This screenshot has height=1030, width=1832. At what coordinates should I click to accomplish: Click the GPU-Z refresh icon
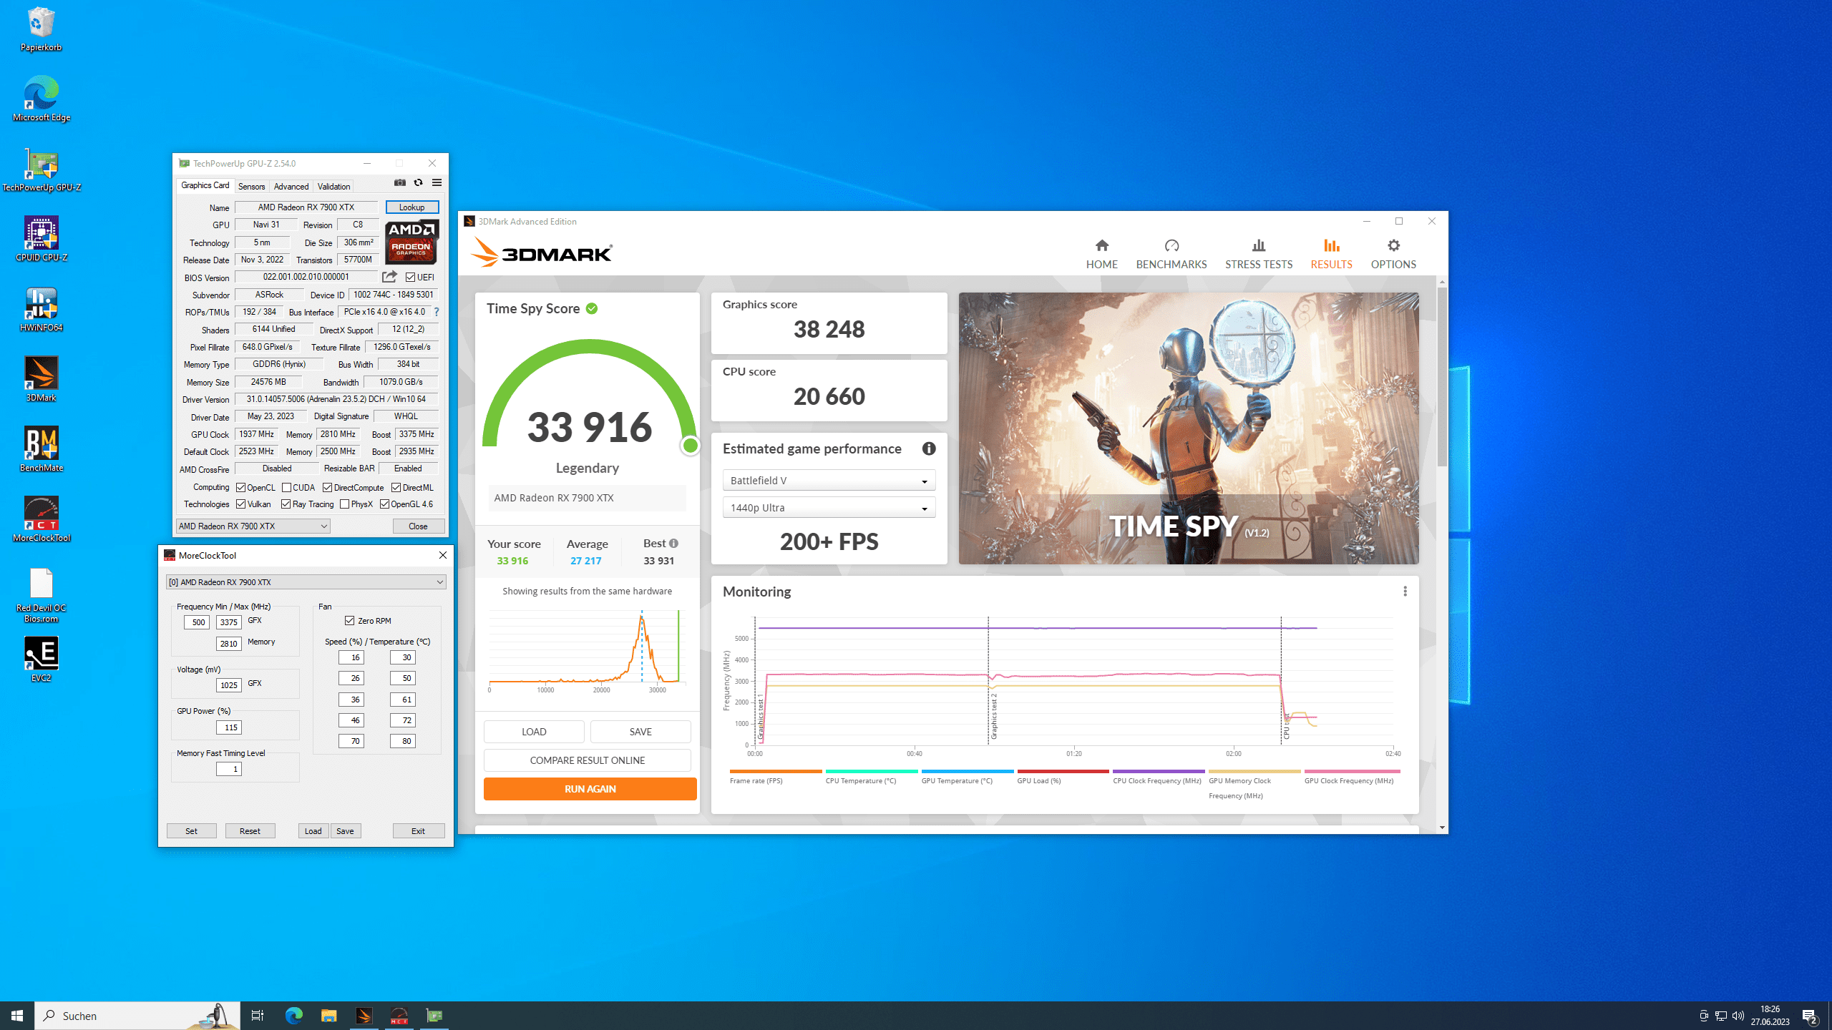coord(419,183)
